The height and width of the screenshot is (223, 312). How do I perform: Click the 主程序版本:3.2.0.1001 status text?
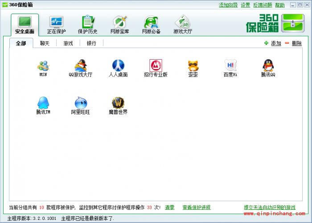pos(32,219)
